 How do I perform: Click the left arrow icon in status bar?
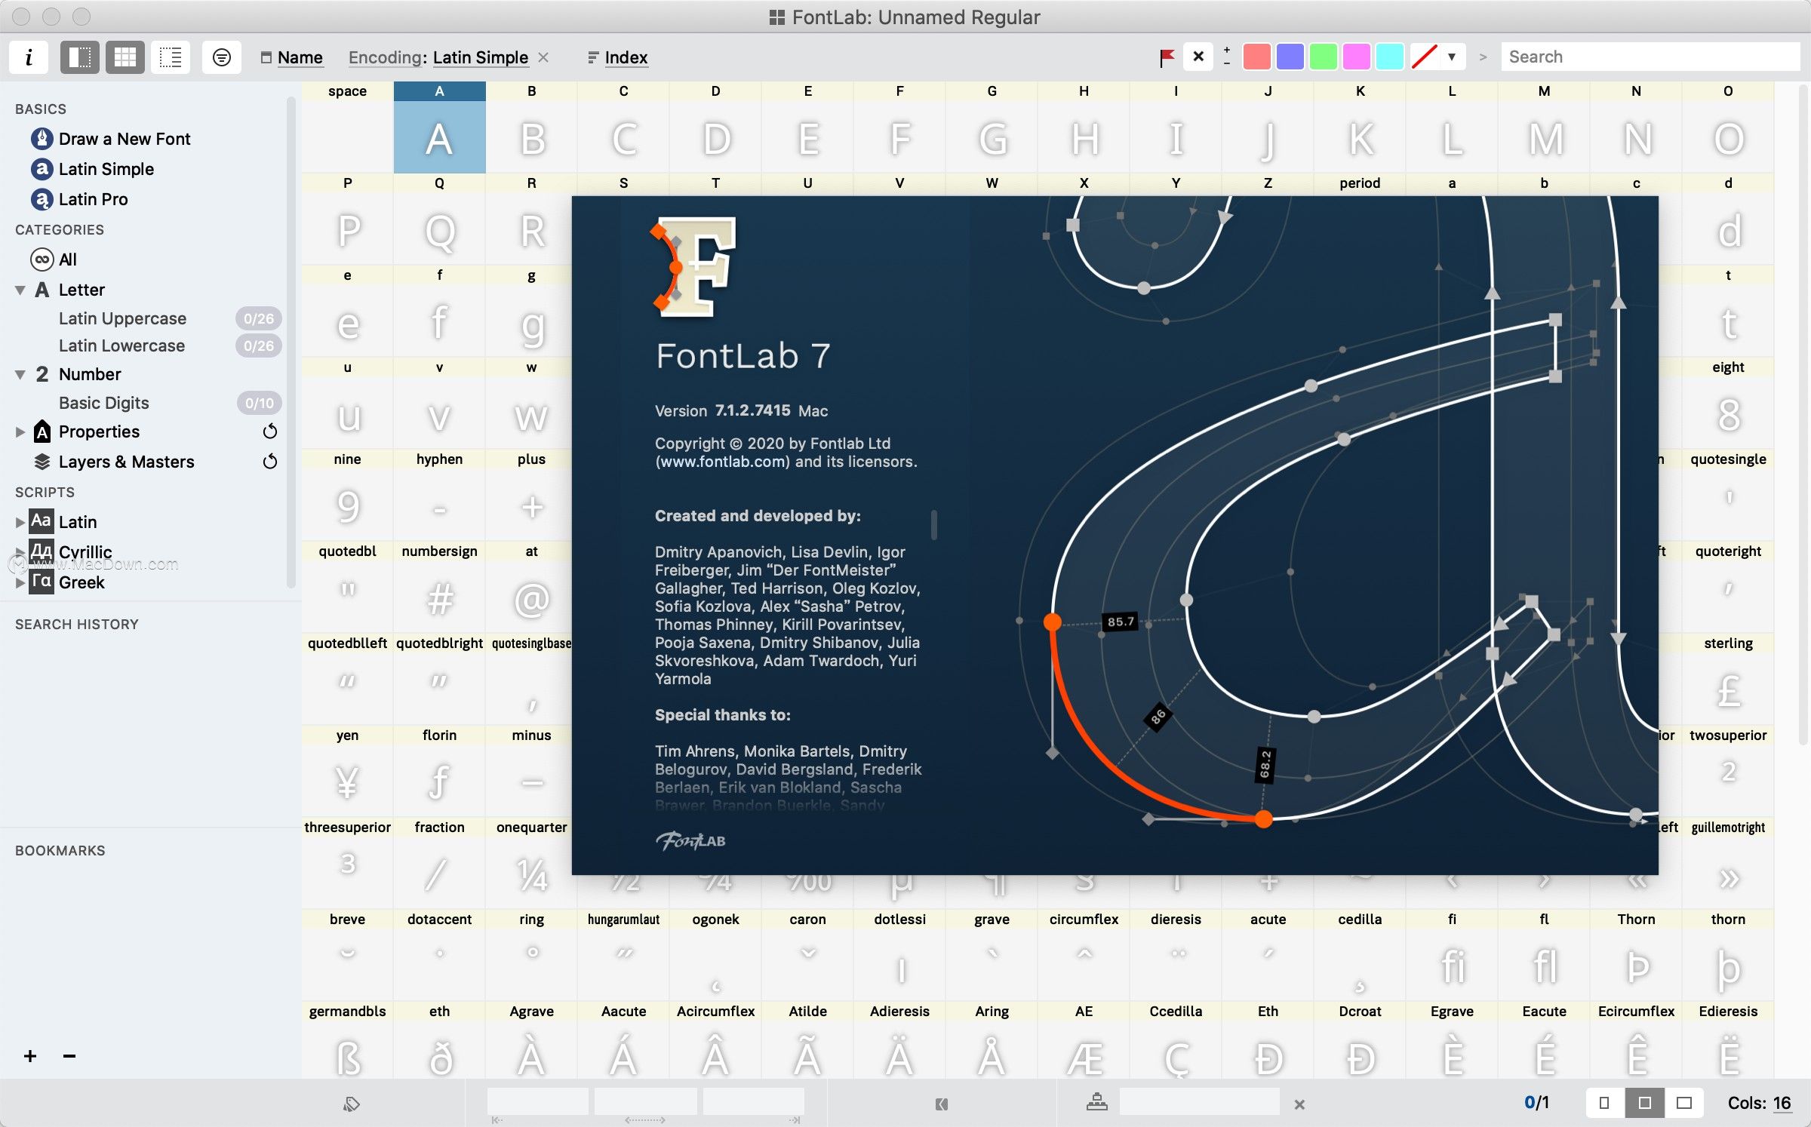click(941, 1104)
